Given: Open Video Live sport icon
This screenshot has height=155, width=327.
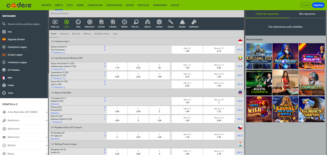Looking at the screenshot, I should click(55, 24).
